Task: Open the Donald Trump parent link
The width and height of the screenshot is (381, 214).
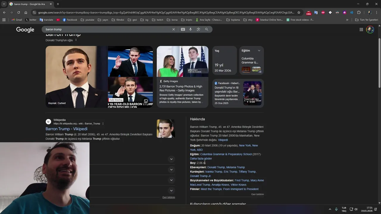Action: pyautogui.click(x=216, y=167)
